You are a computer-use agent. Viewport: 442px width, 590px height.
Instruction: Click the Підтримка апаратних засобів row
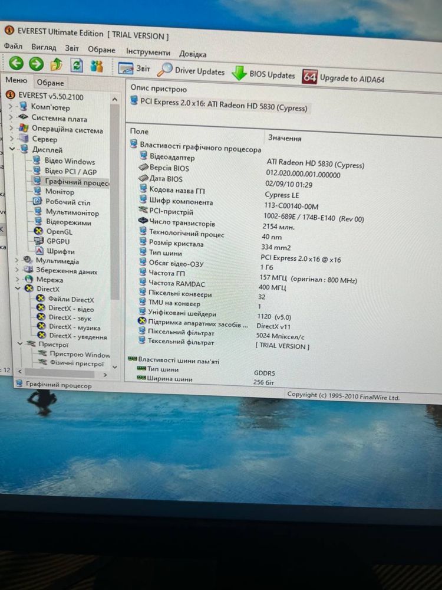[214, 324]
